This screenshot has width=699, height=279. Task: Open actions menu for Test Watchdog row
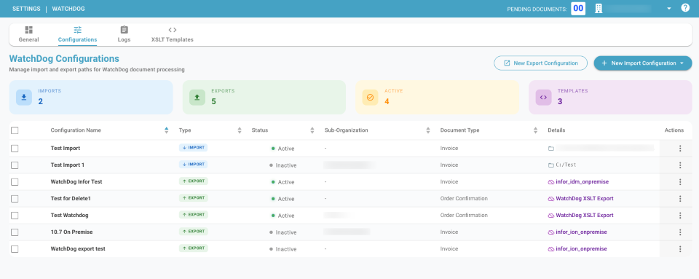click(x=680, y=216)
